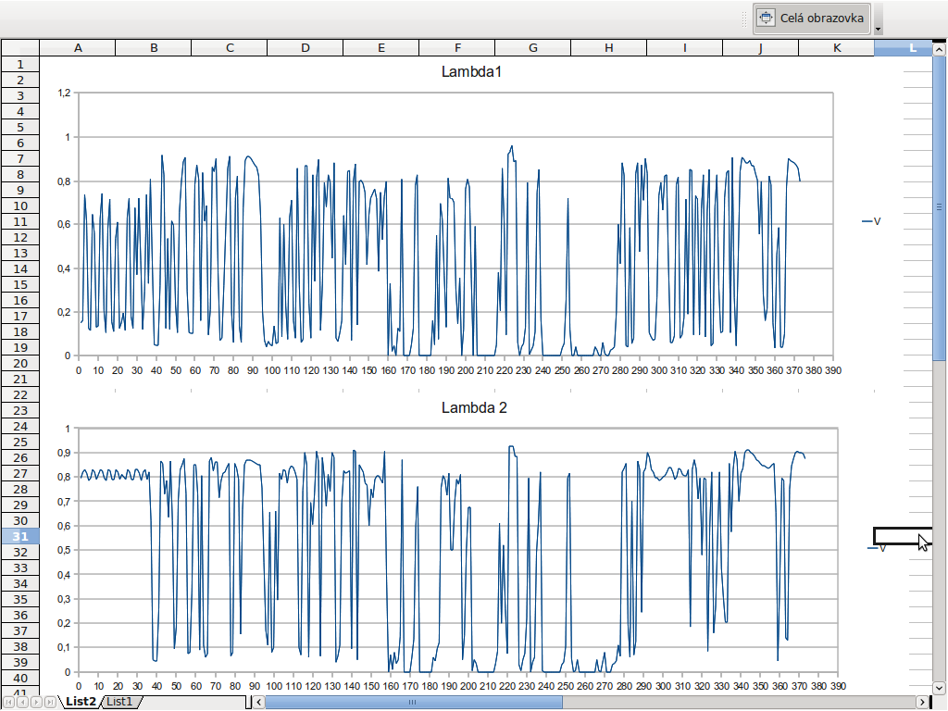Open the full-screen toolbar dropdown arrow

878,28
